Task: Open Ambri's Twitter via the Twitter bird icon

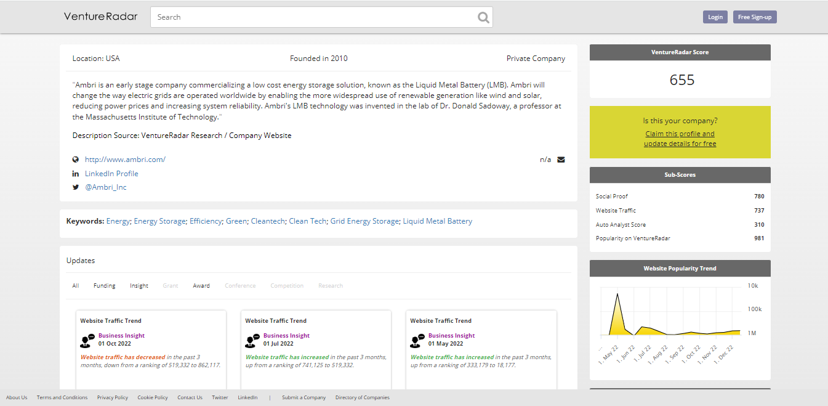Action: coord(75,187)
